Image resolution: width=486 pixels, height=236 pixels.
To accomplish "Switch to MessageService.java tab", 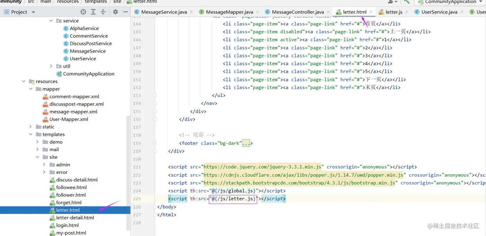I will 164,12.
